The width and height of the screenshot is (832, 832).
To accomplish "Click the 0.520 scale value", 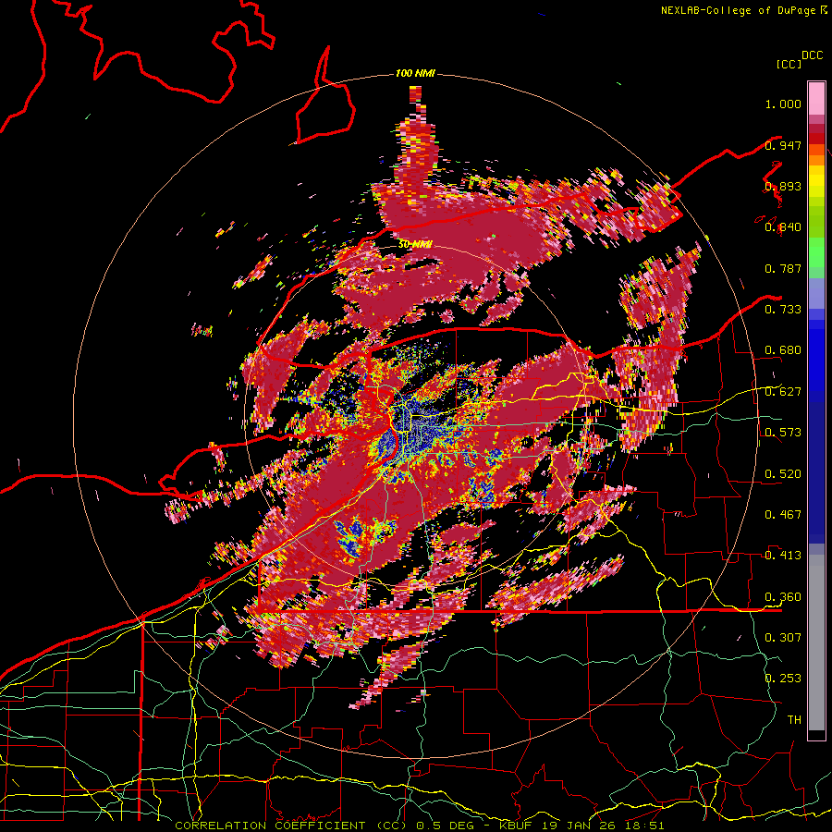I will point(783,473).
